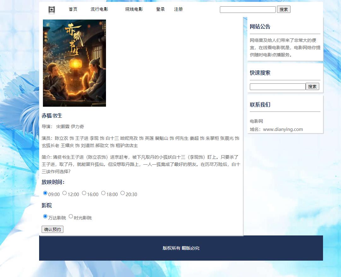Click the 确认预约 button
341x277 pixels.
click(52, 229)
